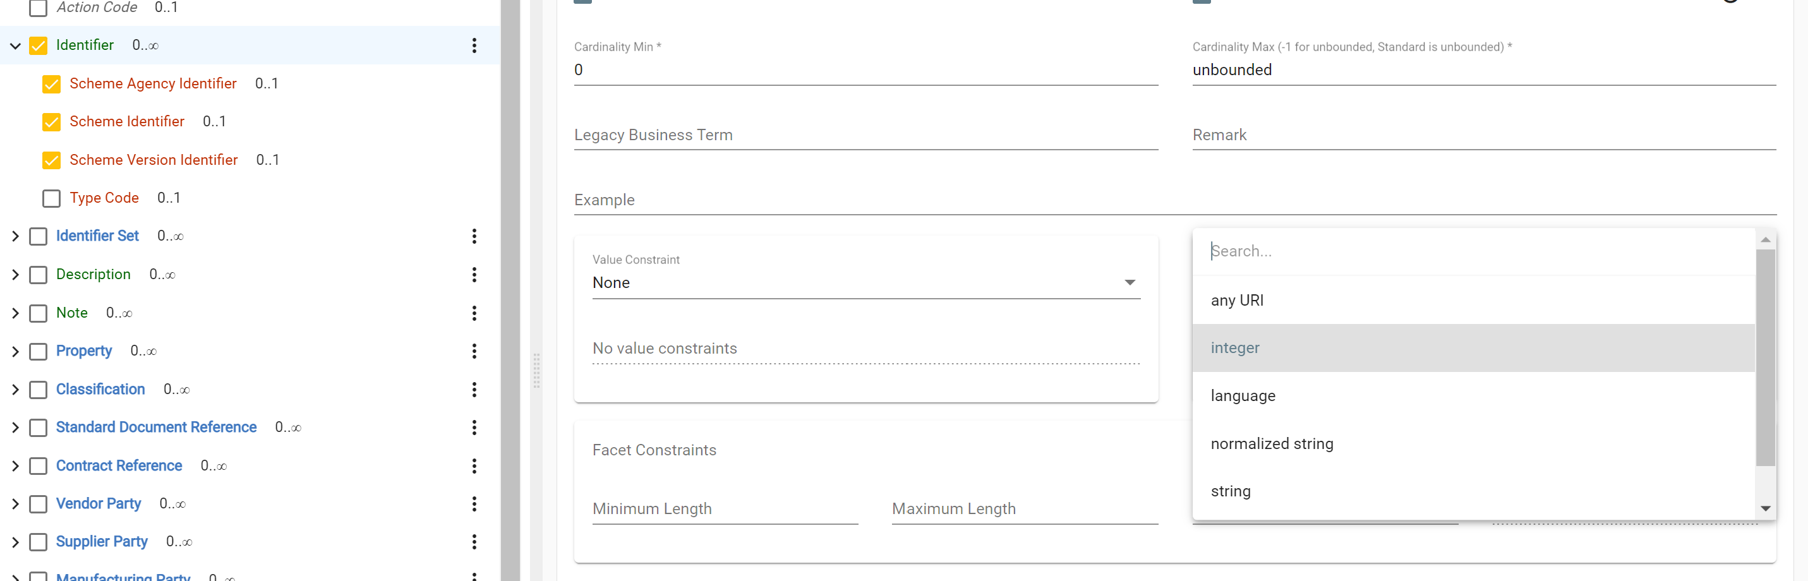Enable the Type Code checkbox
Image resolution: width=1808 pixels, height=581 pixels.
pos(51,198)
